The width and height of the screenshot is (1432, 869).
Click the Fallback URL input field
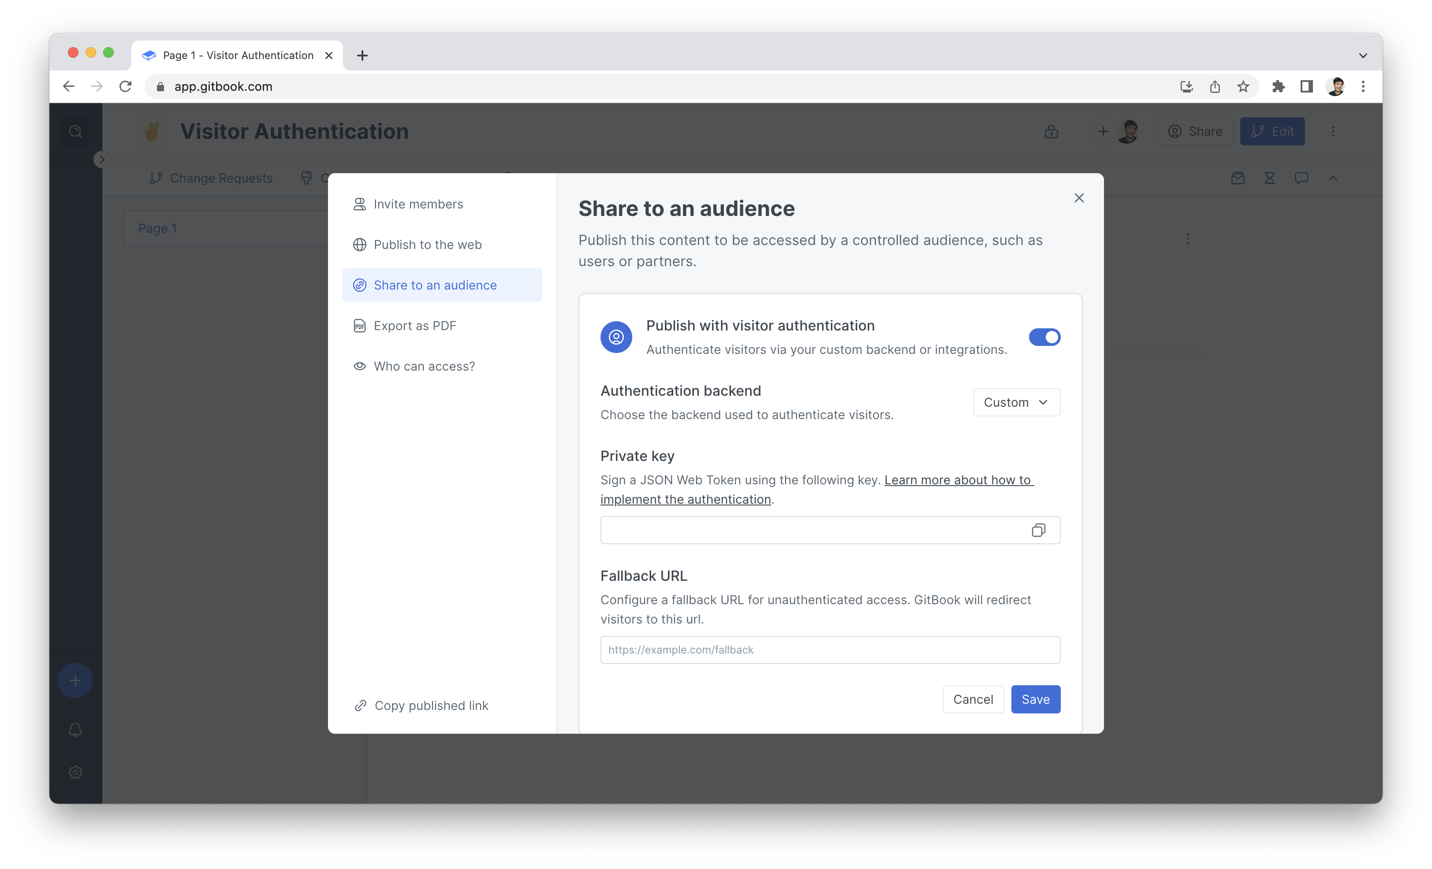tap(830, 650)
